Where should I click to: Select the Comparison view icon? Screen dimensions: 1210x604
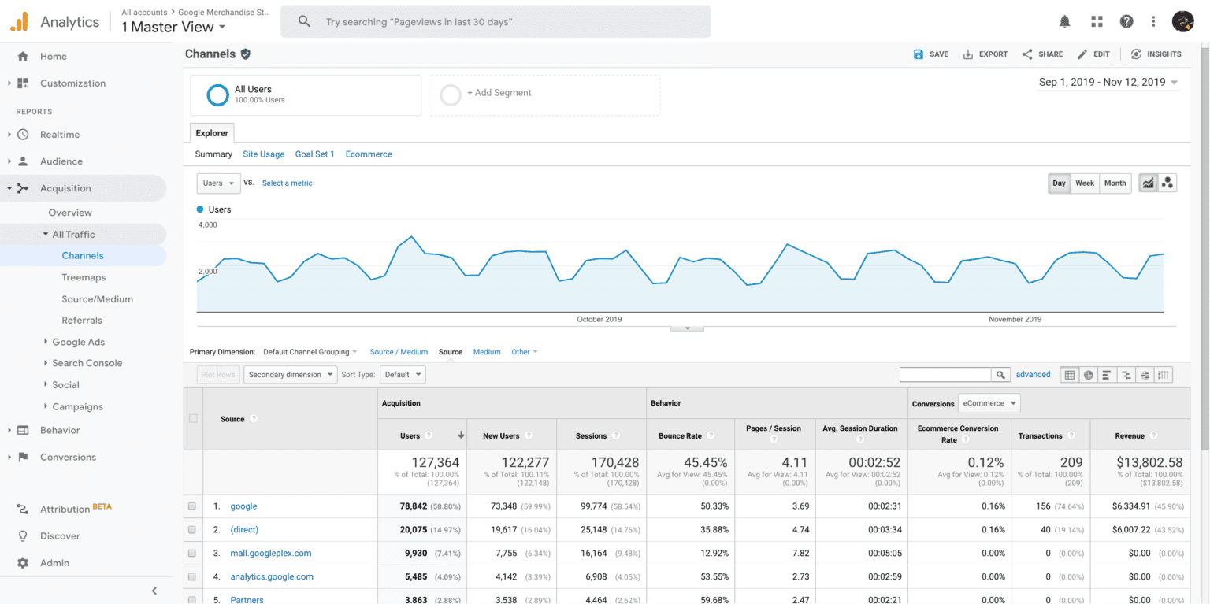[x=1126, y=375]
